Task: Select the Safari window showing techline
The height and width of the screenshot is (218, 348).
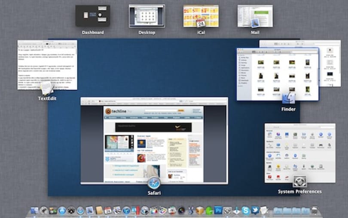Action: [x=154, y=141]
